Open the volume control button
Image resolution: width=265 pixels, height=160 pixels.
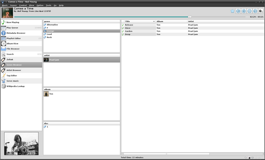[x=261, y=11]
